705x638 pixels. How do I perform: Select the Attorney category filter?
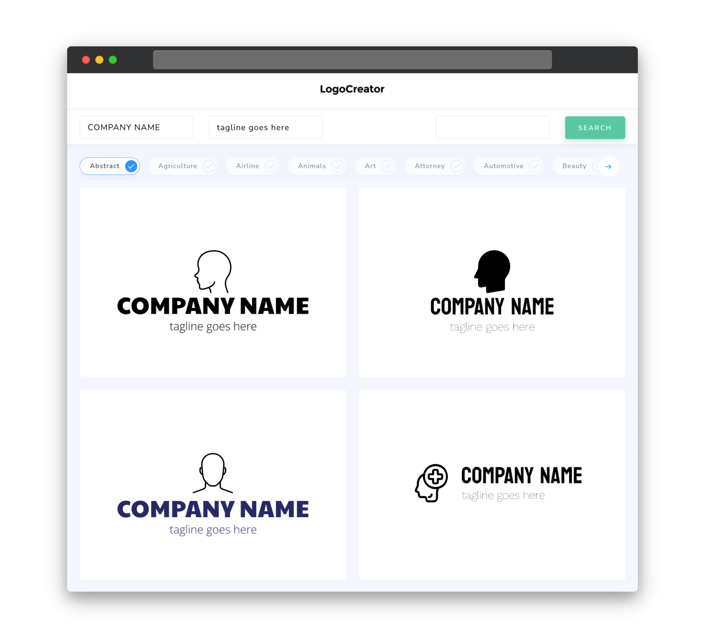pyautogui.click(x=436, y=166)
